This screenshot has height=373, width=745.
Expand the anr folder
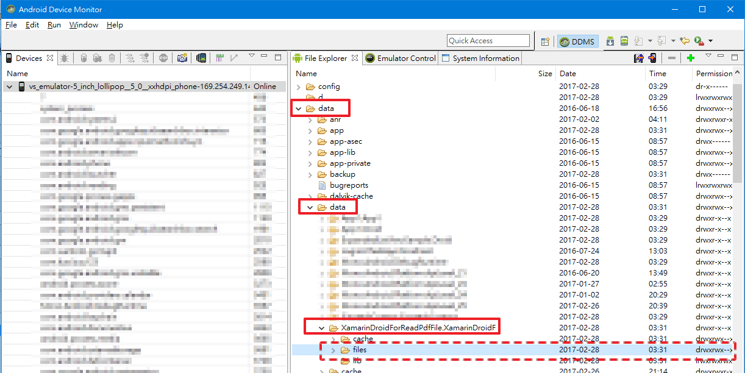(x=310, y=119)
